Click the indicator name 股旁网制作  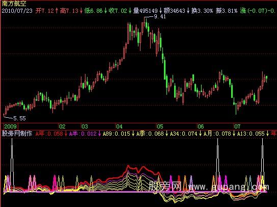click(x=17, y=134)
